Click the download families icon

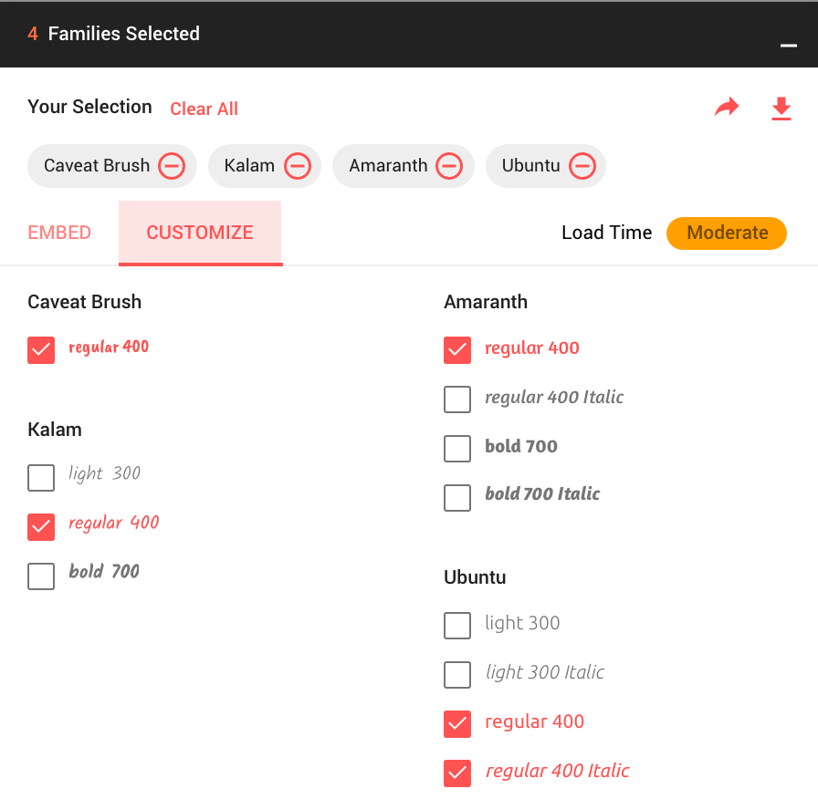pos(781,107)
